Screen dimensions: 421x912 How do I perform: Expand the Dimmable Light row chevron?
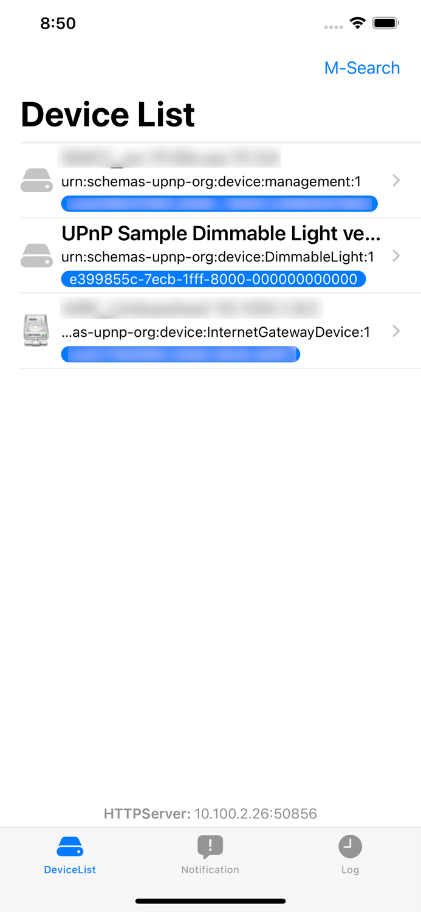pyautogui.click(x=395, y=256)
